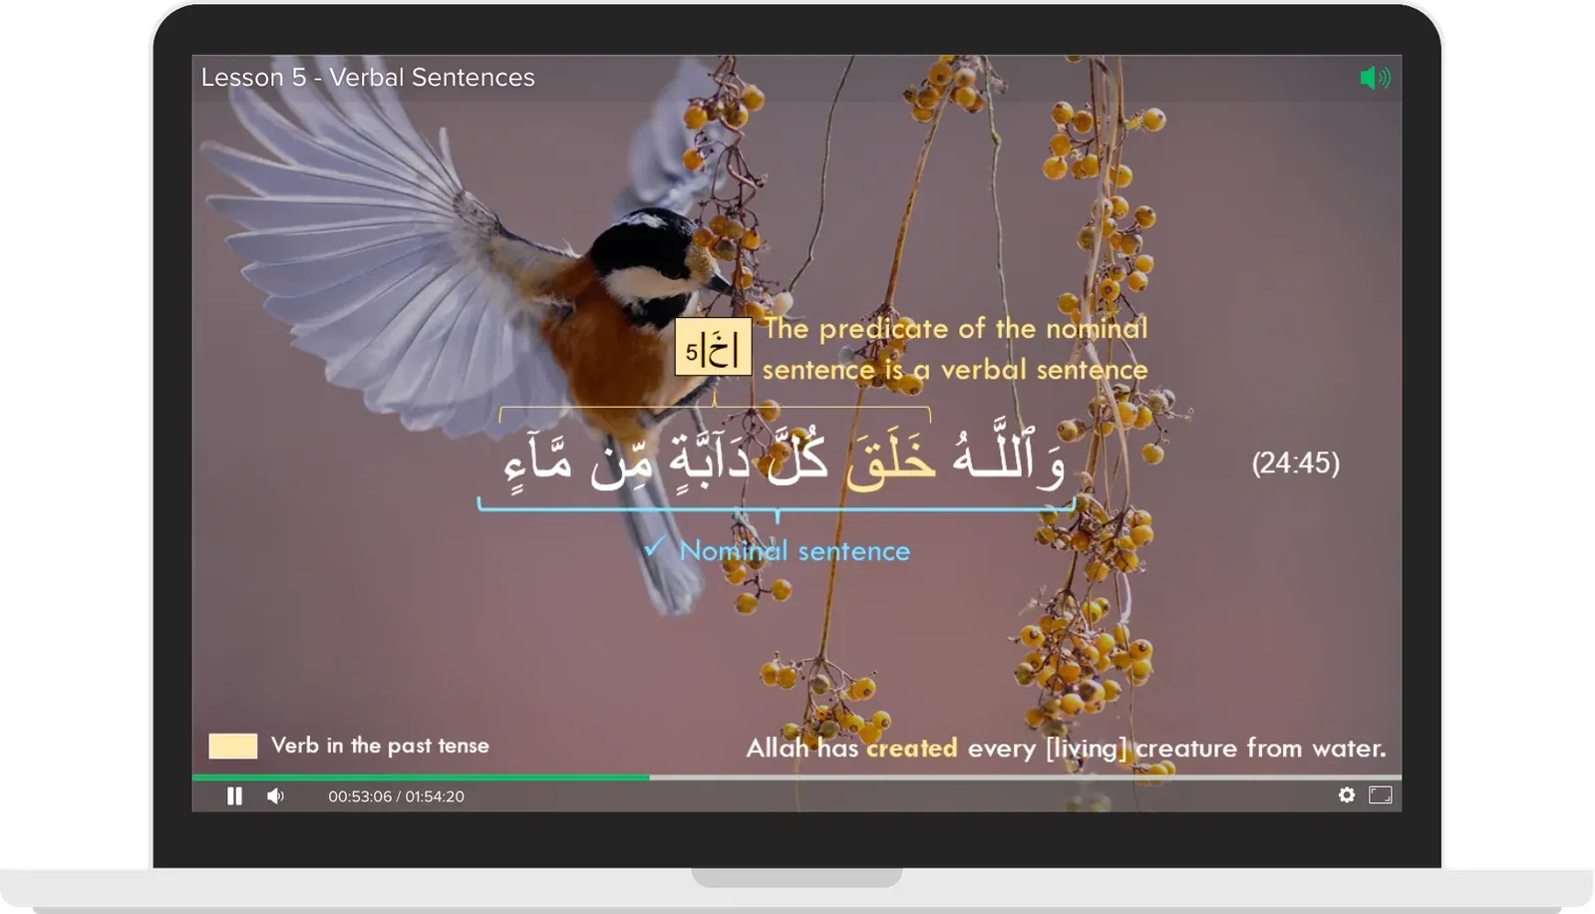Open quality options from the gear icon

click(1348, 795)
